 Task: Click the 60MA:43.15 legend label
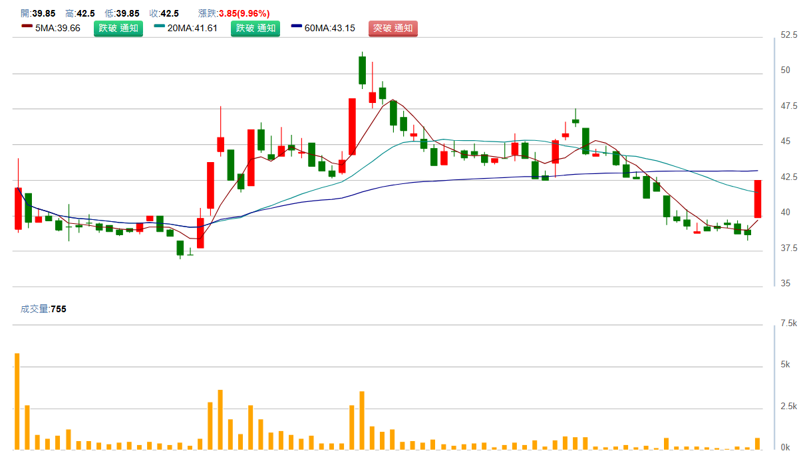[x=330, y=29]
